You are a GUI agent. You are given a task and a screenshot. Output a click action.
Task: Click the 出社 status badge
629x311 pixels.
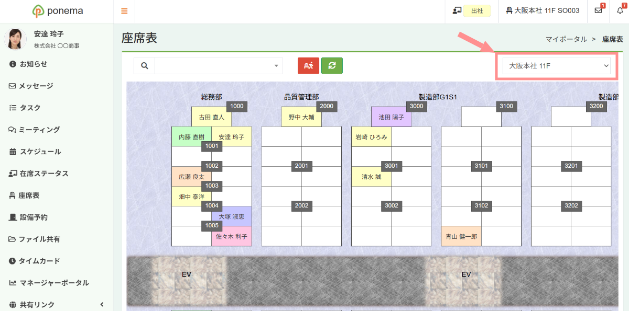[477, 10]
